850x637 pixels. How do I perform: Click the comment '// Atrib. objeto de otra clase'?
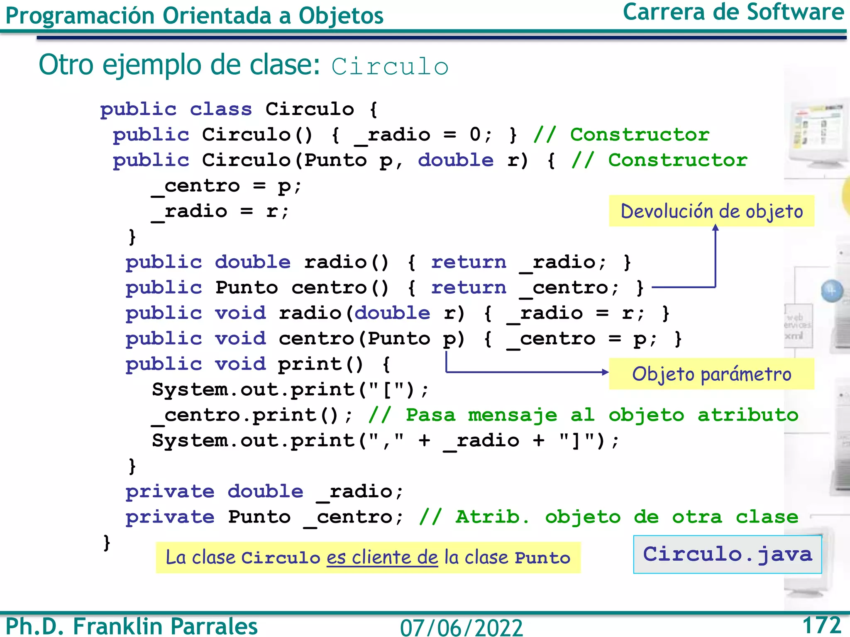click(608, 518)
